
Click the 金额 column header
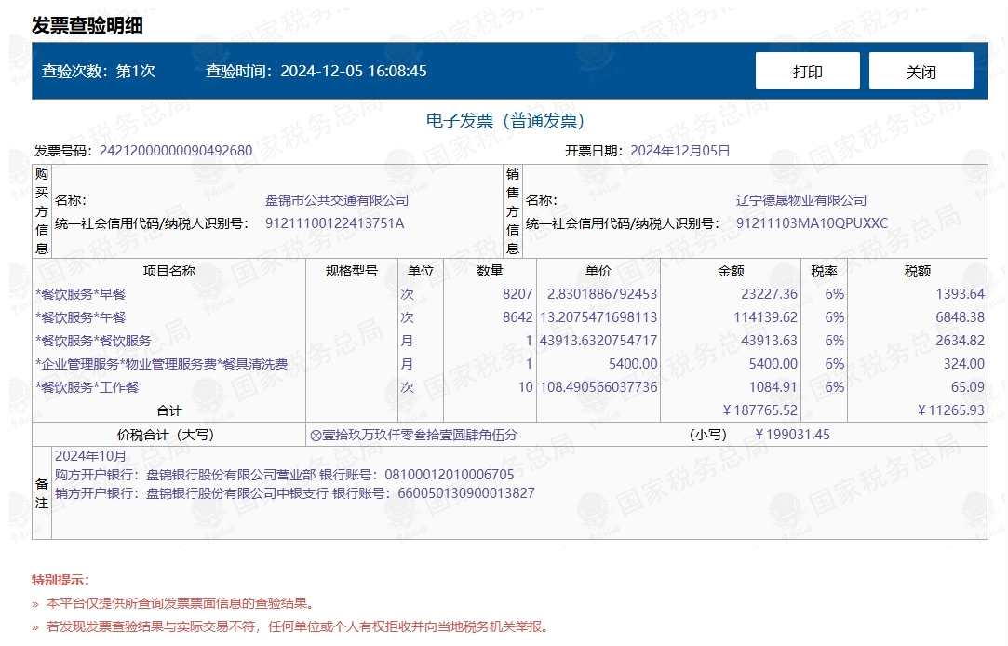[731, 271]
